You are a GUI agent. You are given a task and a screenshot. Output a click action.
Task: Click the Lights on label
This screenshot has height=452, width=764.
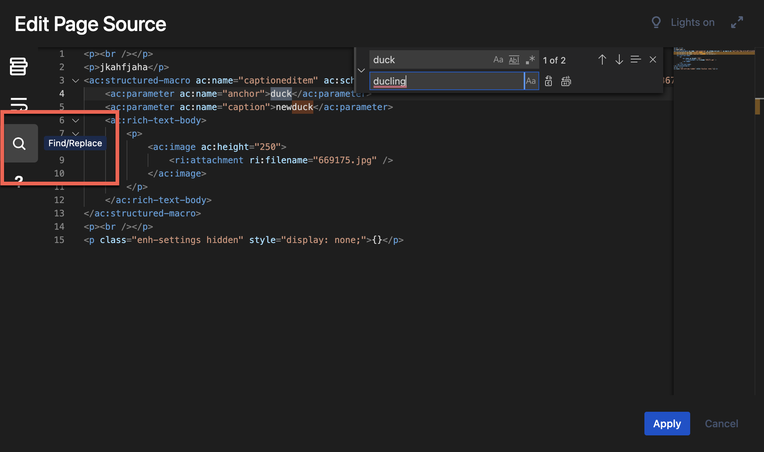coord(693,22)
